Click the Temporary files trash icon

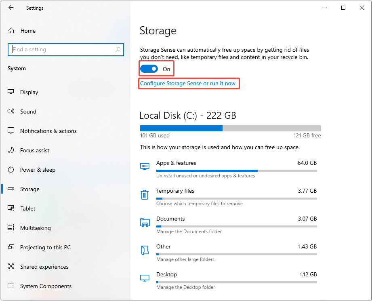pos(145,195)
